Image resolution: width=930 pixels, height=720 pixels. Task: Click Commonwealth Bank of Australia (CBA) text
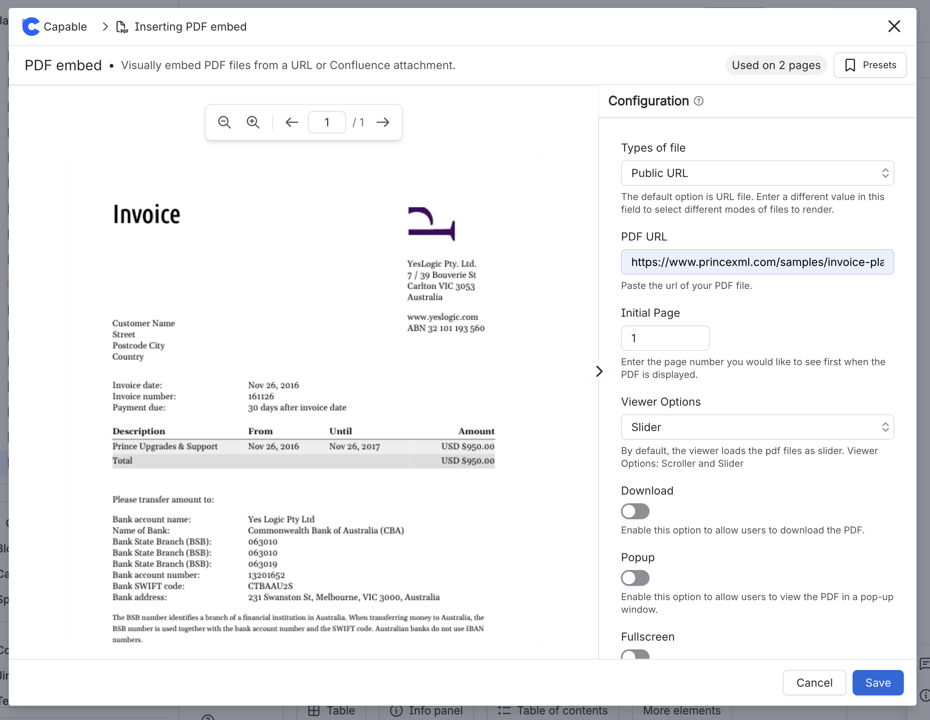pos(326,530)
